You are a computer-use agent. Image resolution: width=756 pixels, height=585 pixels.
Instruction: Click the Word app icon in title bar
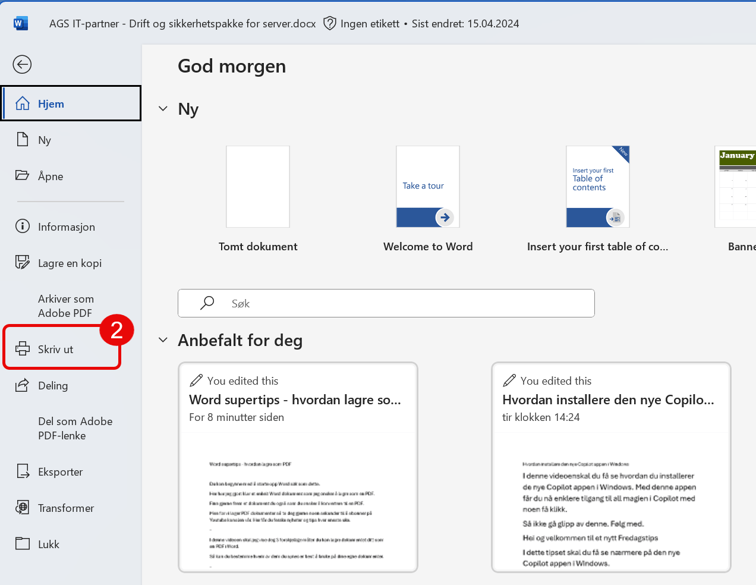20,23
